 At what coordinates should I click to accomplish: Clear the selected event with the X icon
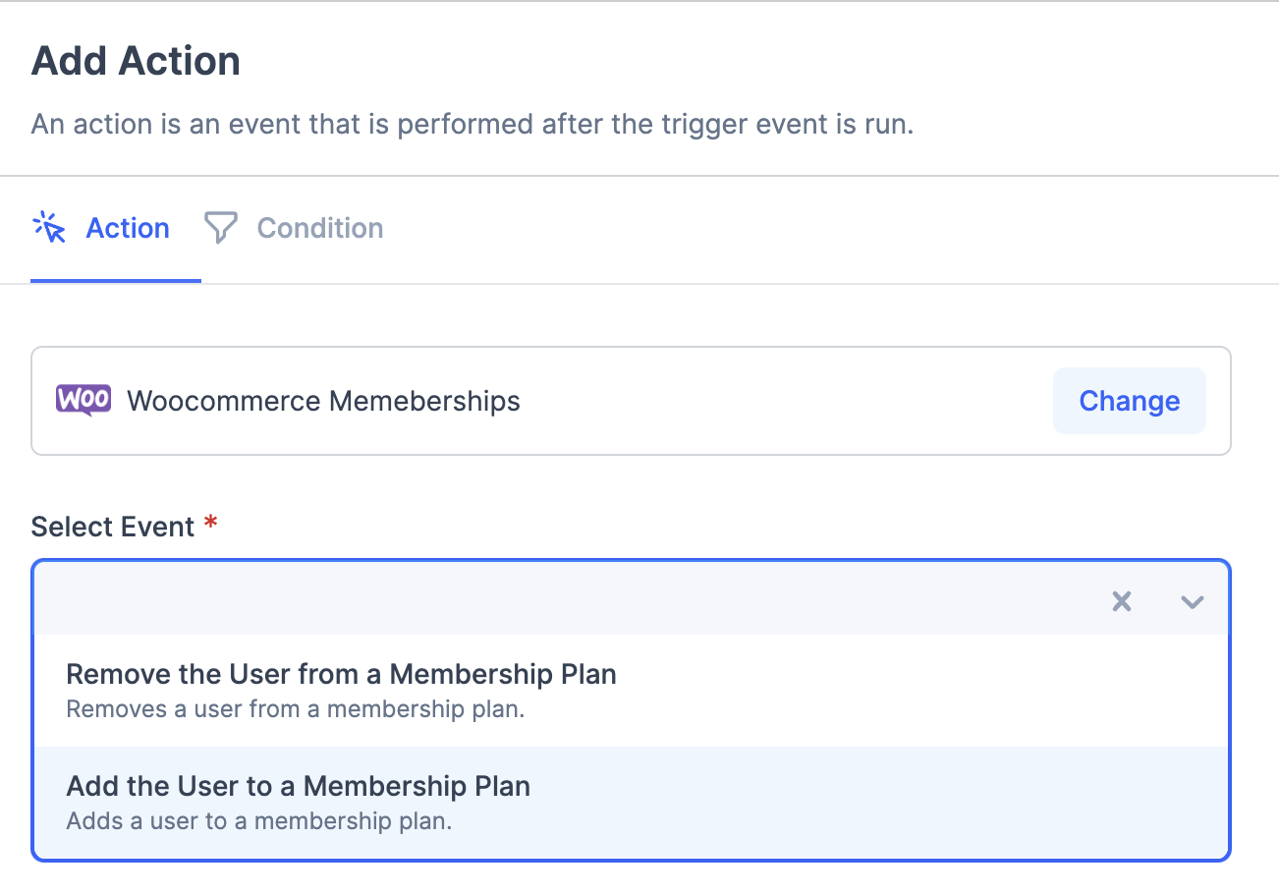pyautogui.click(x=1121, y=600)
